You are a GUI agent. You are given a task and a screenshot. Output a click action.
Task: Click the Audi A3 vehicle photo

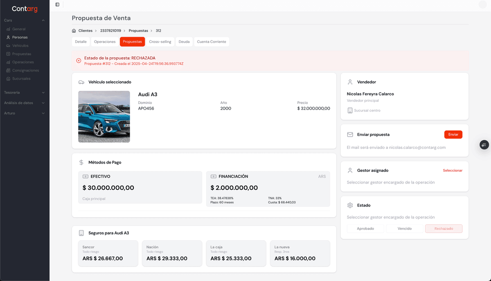point(104,117)
